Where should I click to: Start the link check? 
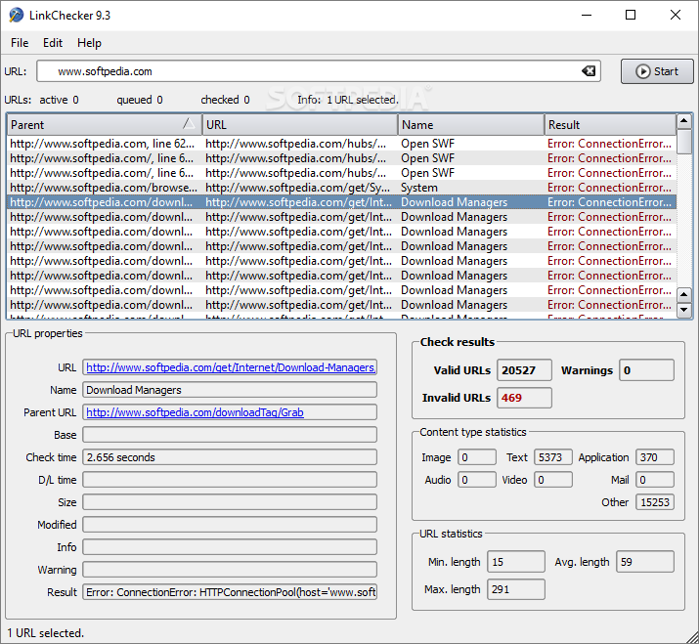657,71
